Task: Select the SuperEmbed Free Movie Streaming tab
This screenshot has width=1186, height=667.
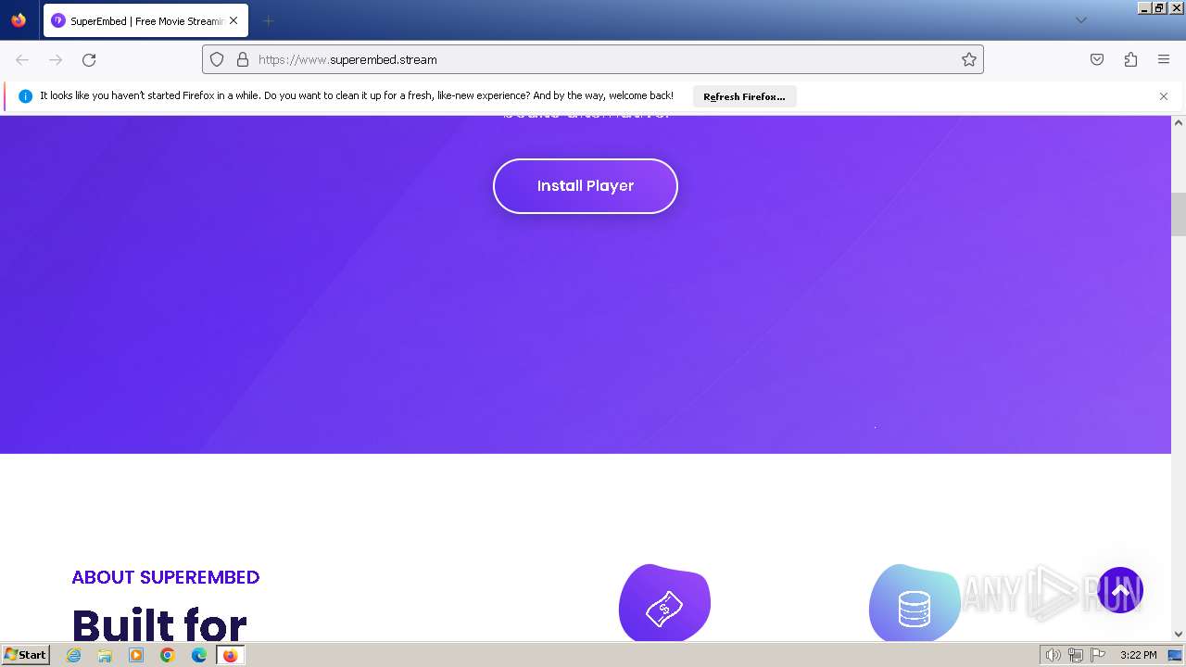Action: pyautogui.click(x=145, y=20)
